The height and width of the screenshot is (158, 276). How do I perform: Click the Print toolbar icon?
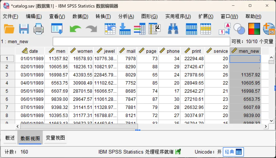[39, 29]
